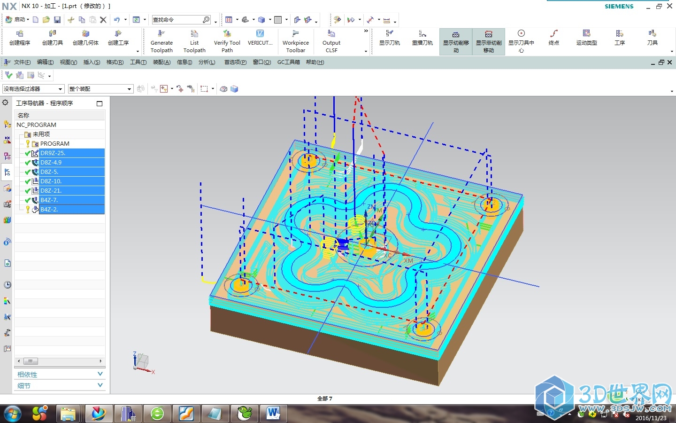Viewport: 676px width, 423px height.
Task: Click the Delete X icon in toolbar
Action: click(x=103, y=20)
